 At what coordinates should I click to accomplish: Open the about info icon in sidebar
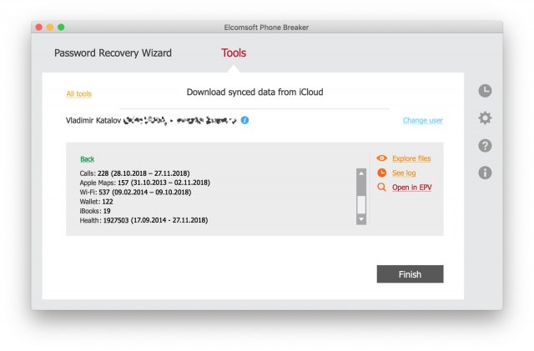pyautogui.click(x=485, y=173)
